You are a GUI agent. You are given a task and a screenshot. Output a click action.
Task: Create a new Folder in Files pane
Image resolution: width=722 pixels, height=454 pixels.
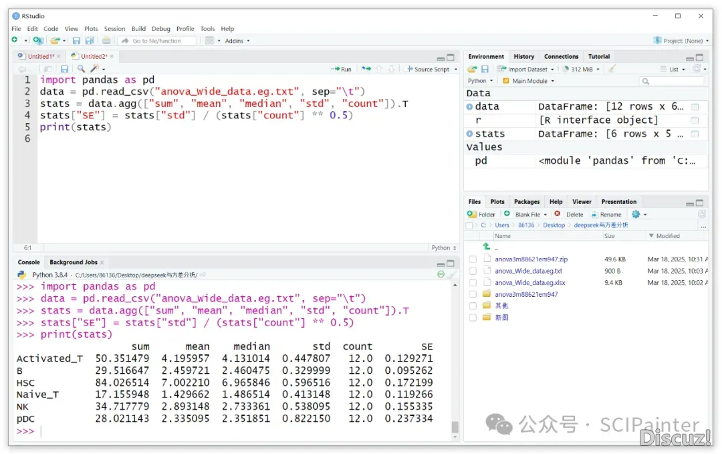481,215
